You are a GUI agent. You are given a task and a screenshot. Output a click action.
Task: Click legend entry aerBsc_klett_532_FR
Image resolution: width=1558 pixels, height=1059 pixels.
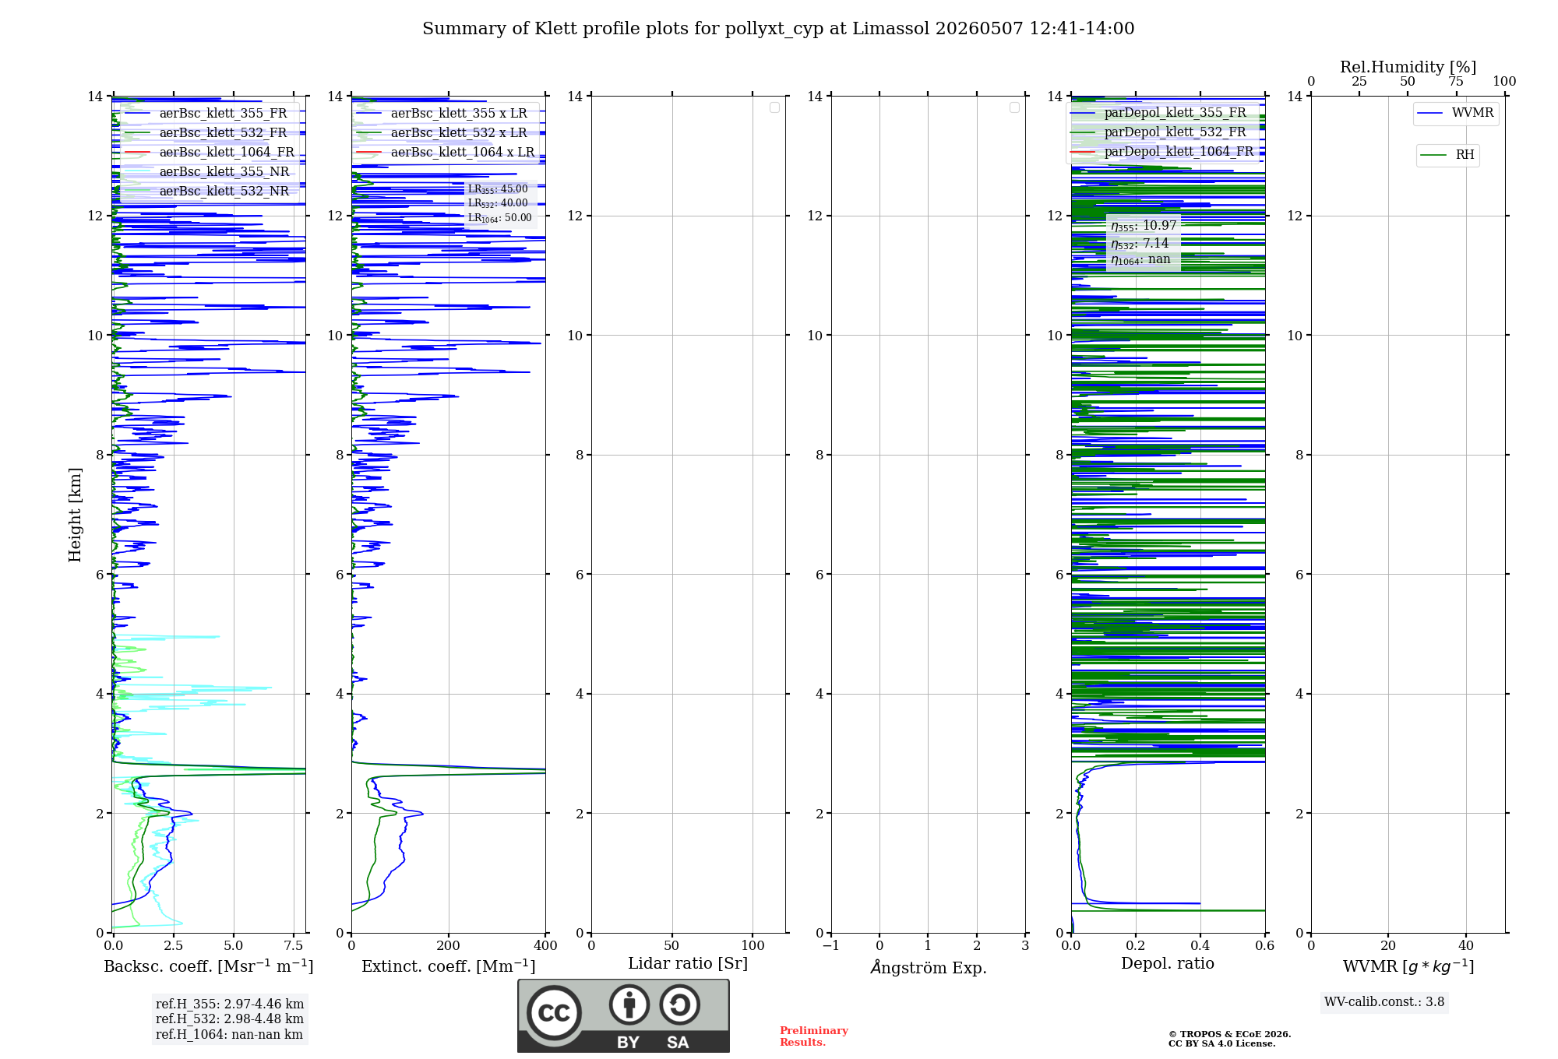point(207,132)
